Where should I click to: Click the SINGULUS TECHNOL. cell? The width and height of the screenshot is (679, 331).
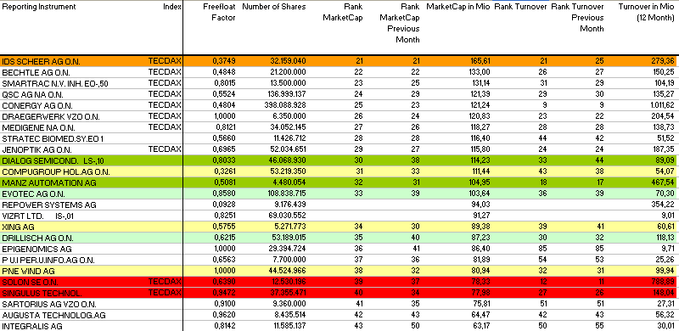coord(42,294)
